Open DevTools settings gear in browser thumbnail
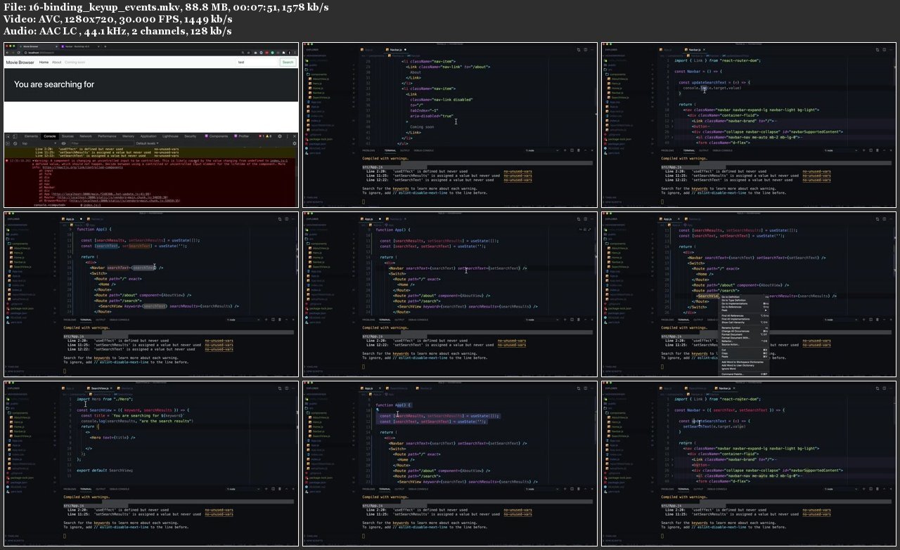 click(x=280, y=136)
